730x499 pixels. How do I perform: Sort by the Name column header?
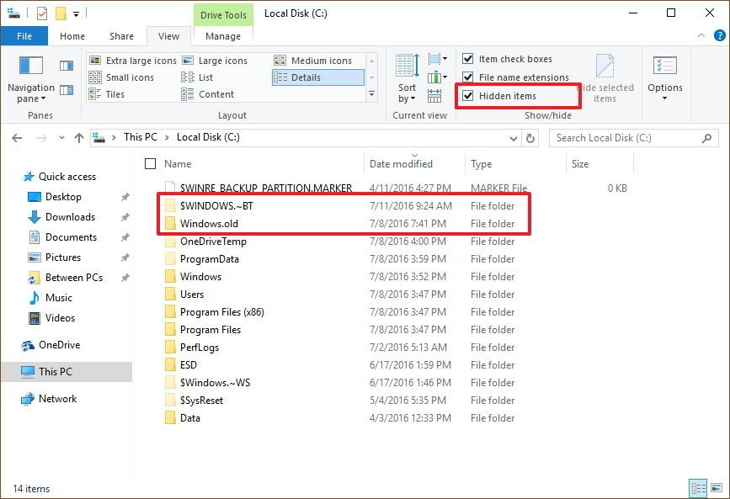pyautogui.click(x=178, y=164)
